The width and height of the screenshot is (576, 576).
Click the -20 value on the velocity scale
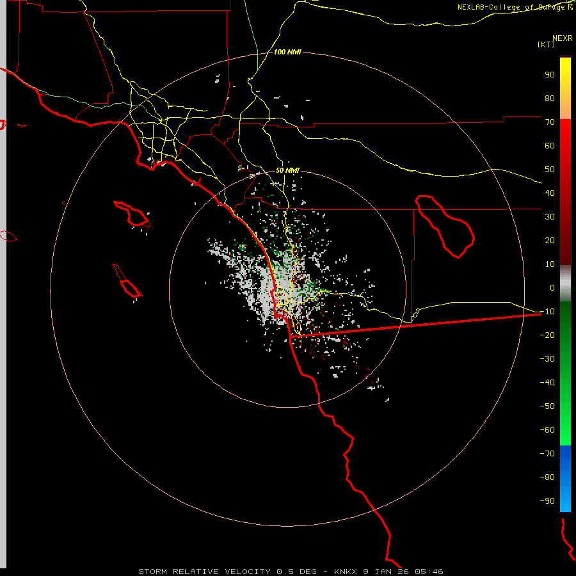click(x=547, y=335)
